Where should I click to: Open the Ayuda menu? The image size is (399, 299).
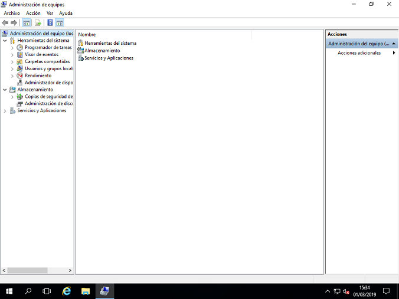66,13
